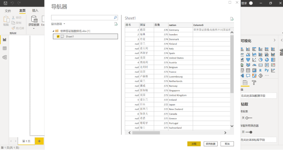Select the funnel chart visual
Screen dimensions: 283x150
coord(248,60)
